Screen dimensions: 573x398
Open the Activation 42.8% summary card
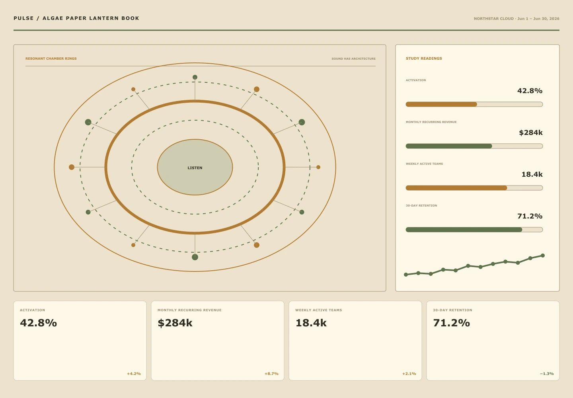(x=80, y=341)
